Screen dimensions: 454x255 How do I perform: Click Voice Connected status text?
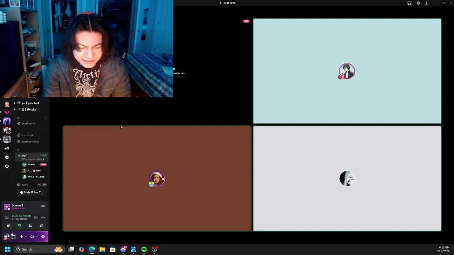pos(21,216)
